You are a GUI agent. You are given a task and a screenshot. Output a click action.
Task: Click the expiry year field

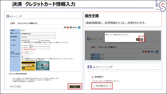[x=29, y=53]
